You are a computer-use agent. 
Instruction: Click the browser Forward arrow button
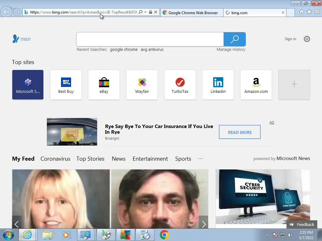(x=17, y=12)
